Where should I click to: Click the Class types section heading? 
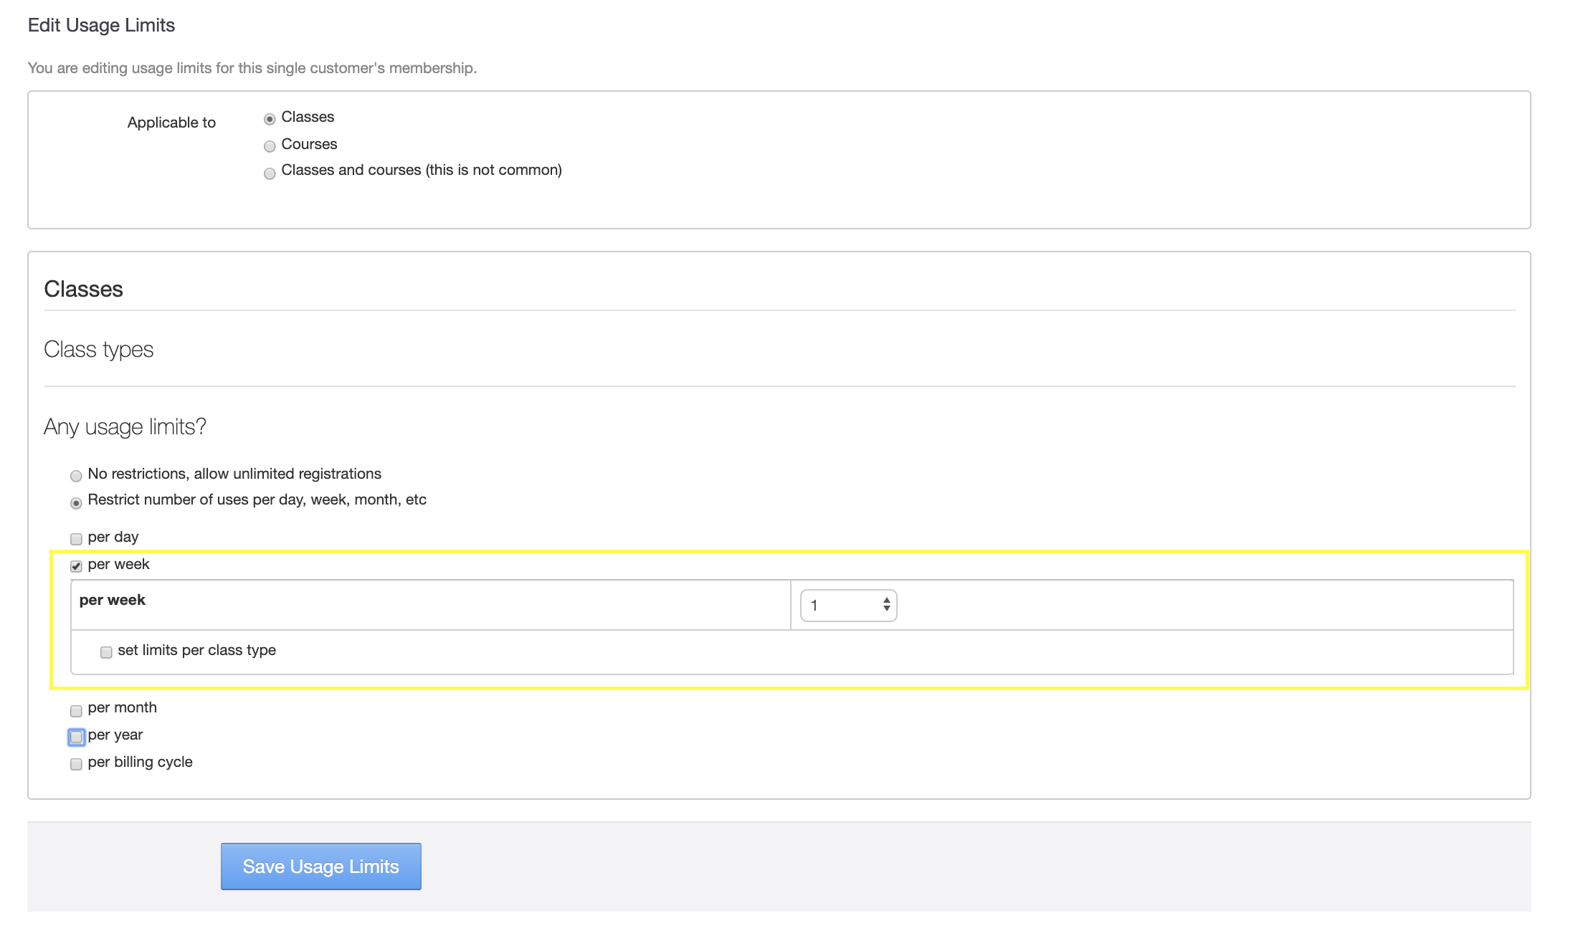click(x=98, y=349)
